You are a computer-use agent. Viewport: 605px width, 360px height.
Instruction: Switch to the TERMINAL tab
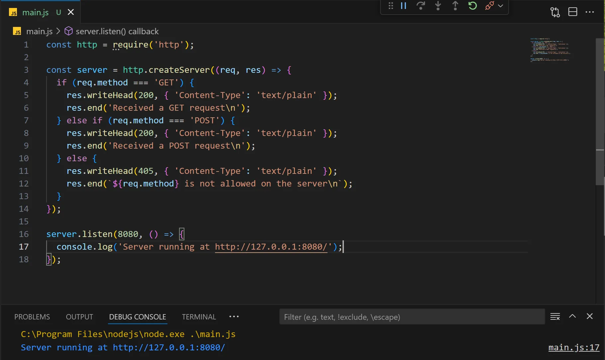pos(199,317)
